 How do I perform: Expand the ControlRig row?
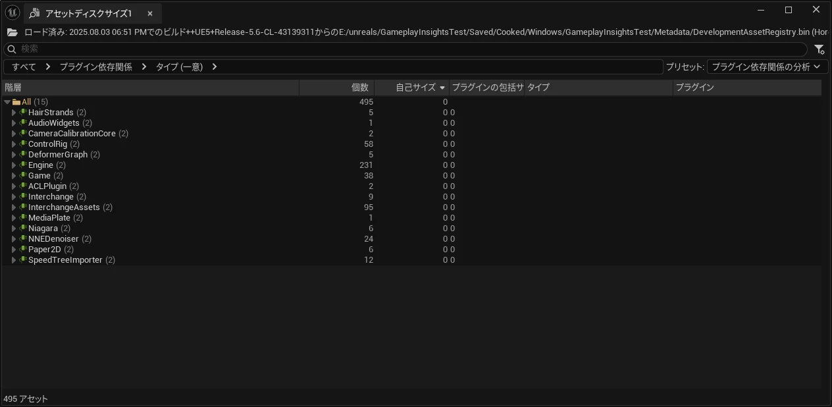(14, 144)
